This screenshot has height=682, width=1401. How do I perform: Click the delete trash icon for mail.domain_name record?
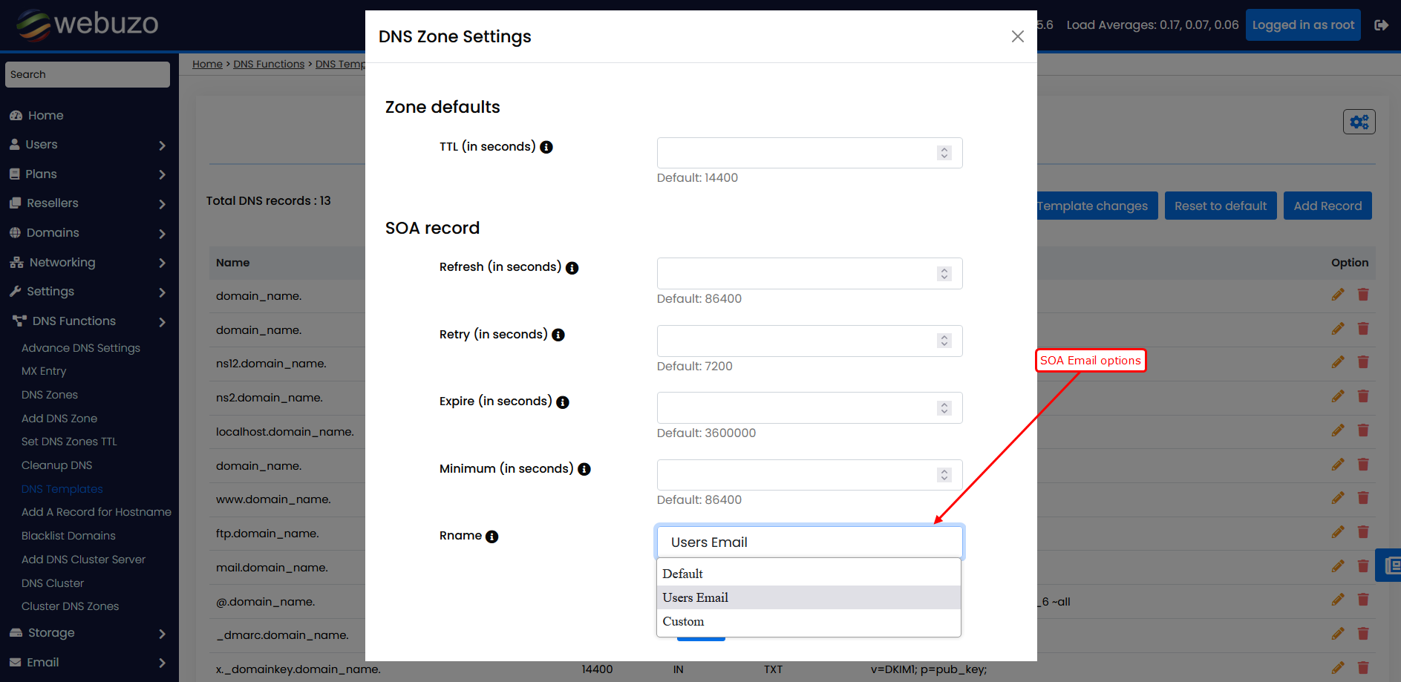click(1363, 565)
